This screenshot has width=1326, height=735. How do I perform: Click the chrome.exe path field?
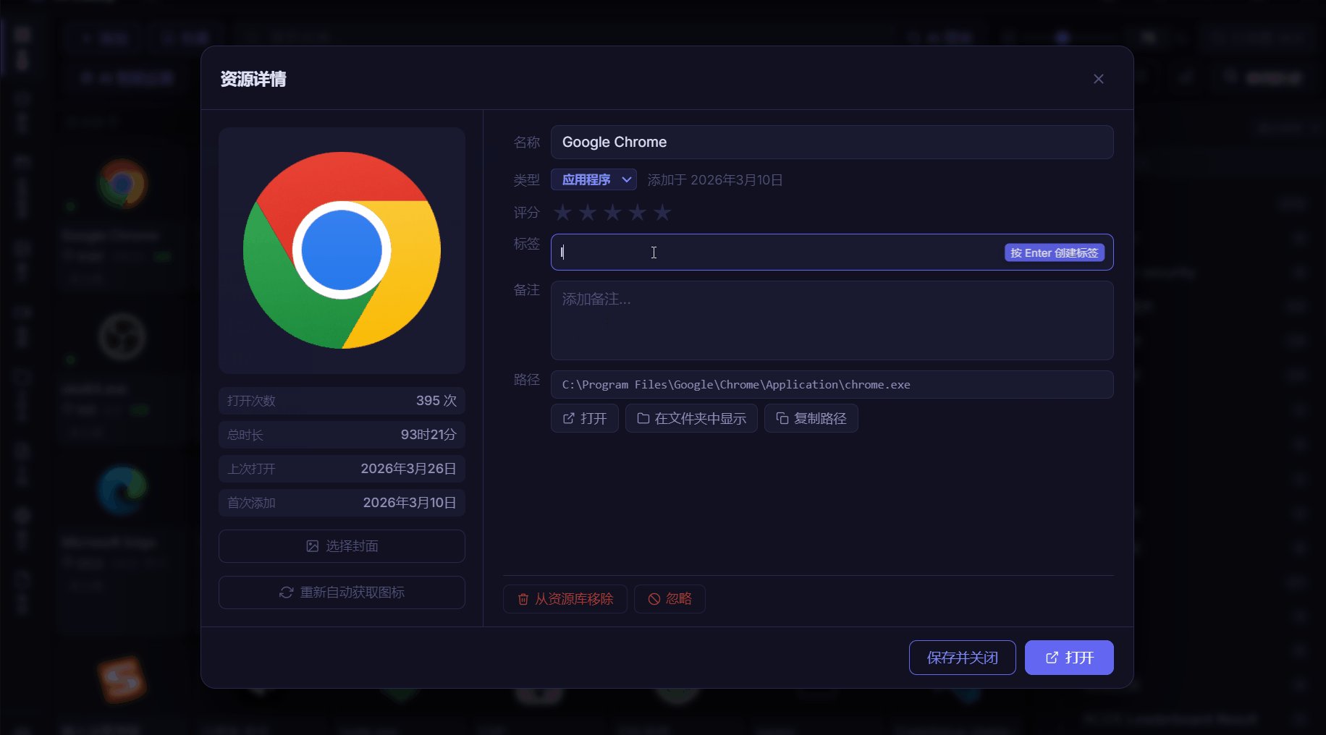(832, 384)
